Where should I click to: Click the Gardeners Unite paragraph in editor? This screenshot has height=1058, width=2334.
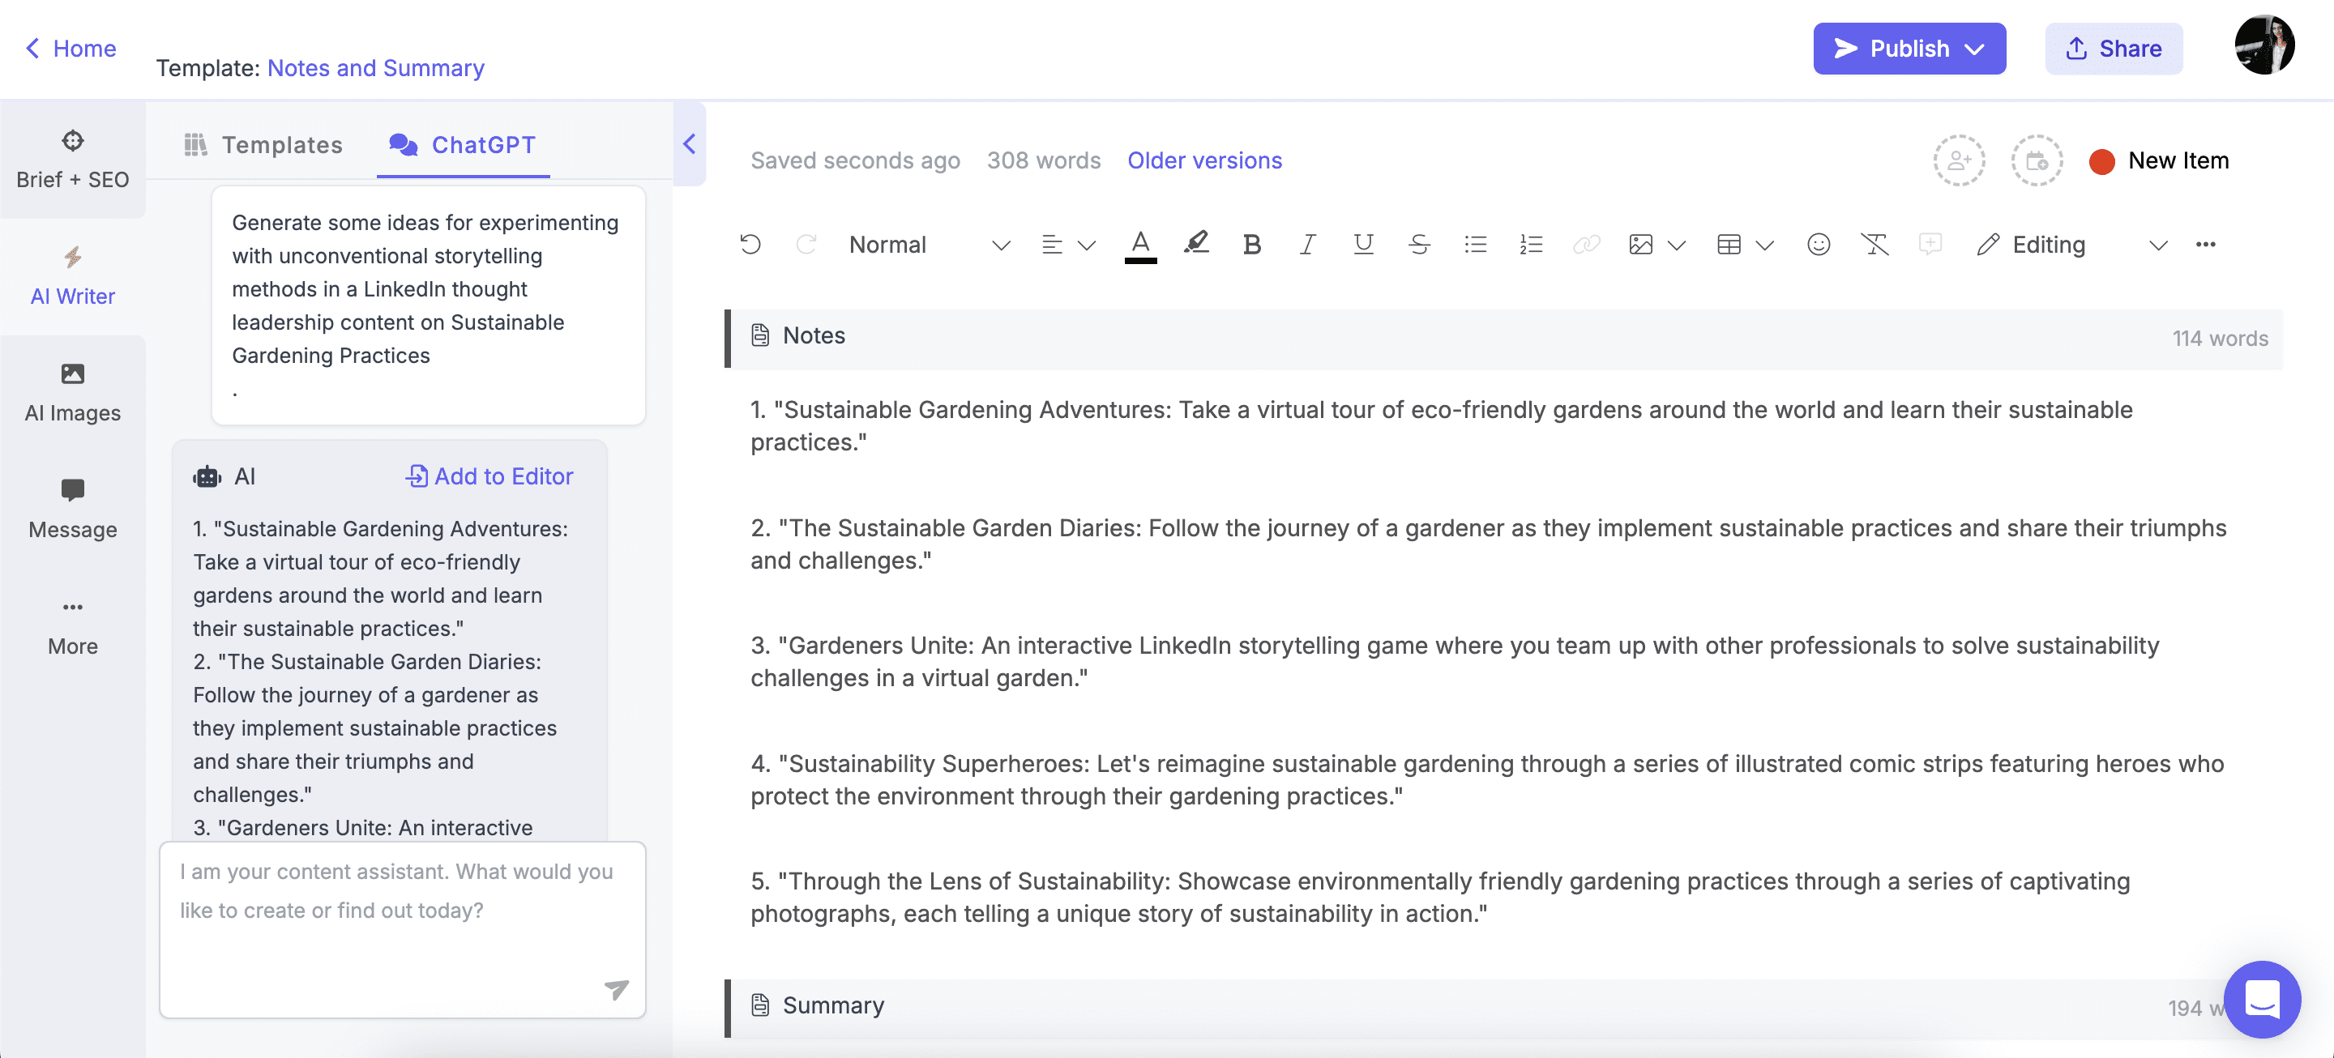(1454, 661)
